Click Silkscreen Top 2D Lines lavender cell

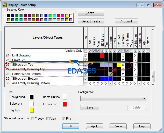[102, 65]
